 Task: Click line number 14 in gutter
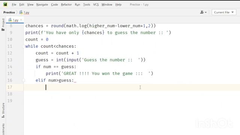[10, 67]
